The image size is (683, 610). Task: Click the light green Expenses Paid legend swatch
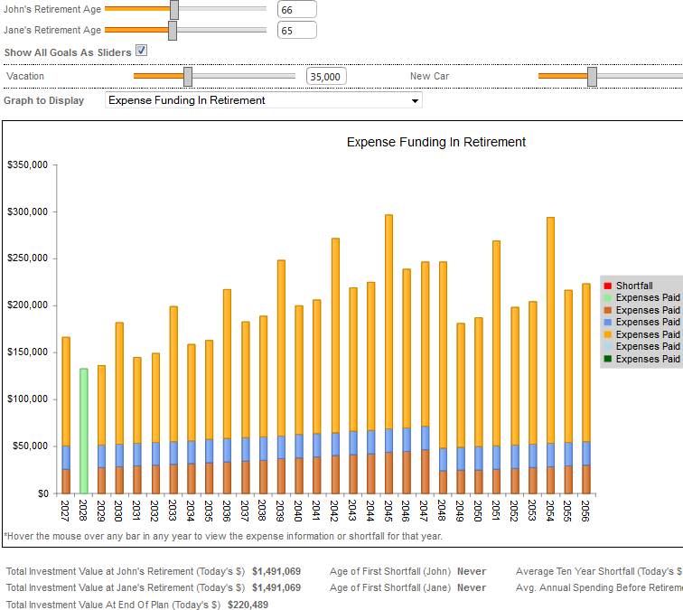coord(608,298)
